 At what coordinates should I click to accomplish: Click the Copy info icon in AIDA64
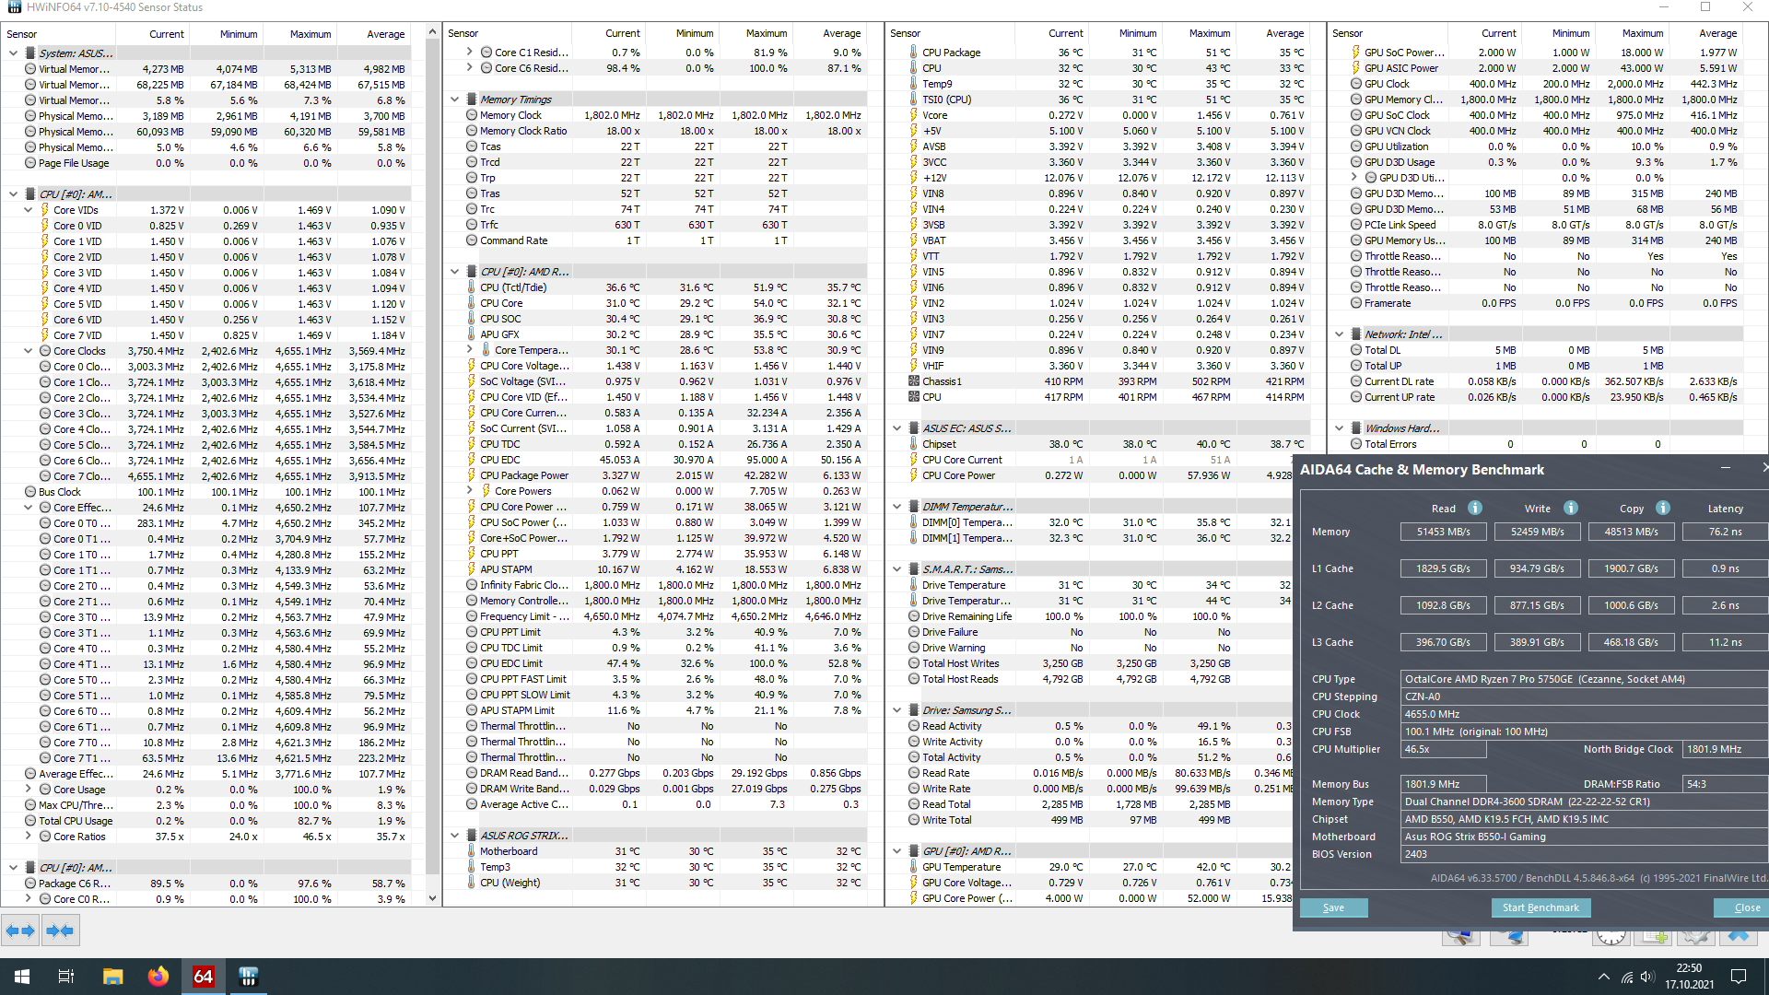click(x=1663, y=508)
